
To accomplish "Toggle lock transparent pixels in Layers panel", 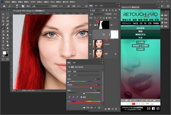I will (x=95, y=18).
